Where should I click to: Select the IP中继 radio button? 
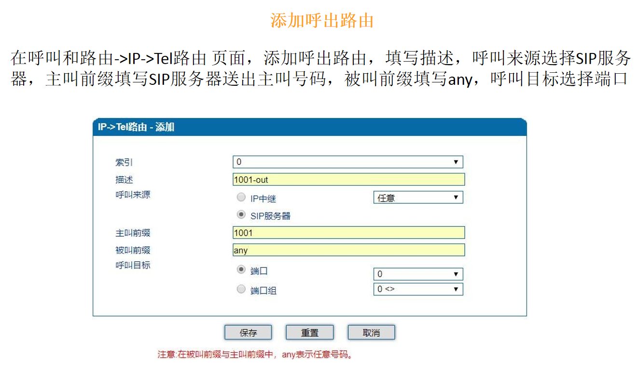click(241, 197)
